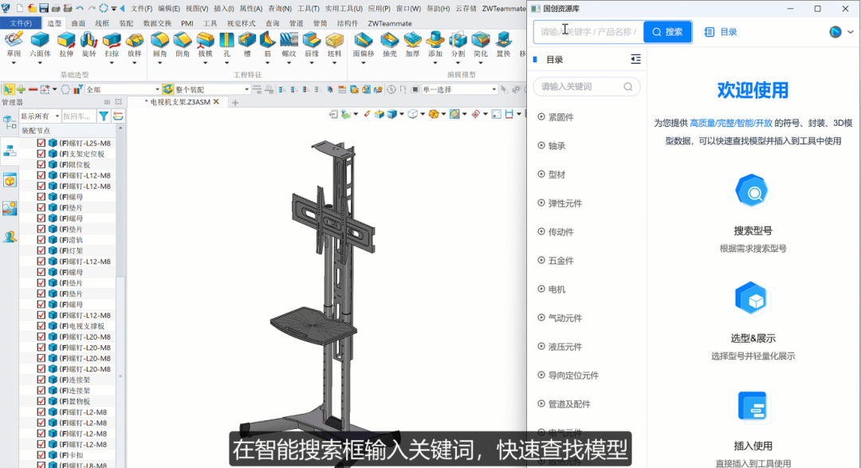Click the save icon in quick access bar
The height and width of the screenshot is (468, 861).
tap(43, 8)
